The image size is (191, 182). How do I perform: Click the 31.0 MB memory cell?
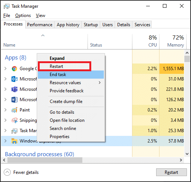click(172, 79)
